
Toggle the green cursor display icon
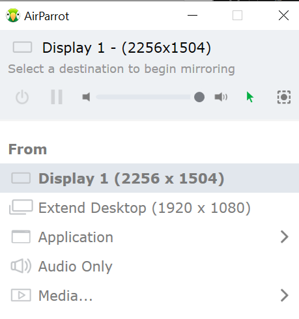[x=250, y=97]
